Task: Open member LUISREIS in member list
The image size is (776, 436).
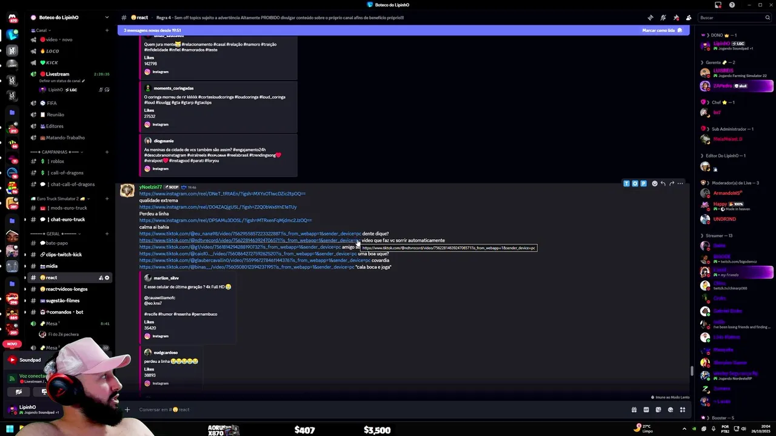Action: coord(737,73)
